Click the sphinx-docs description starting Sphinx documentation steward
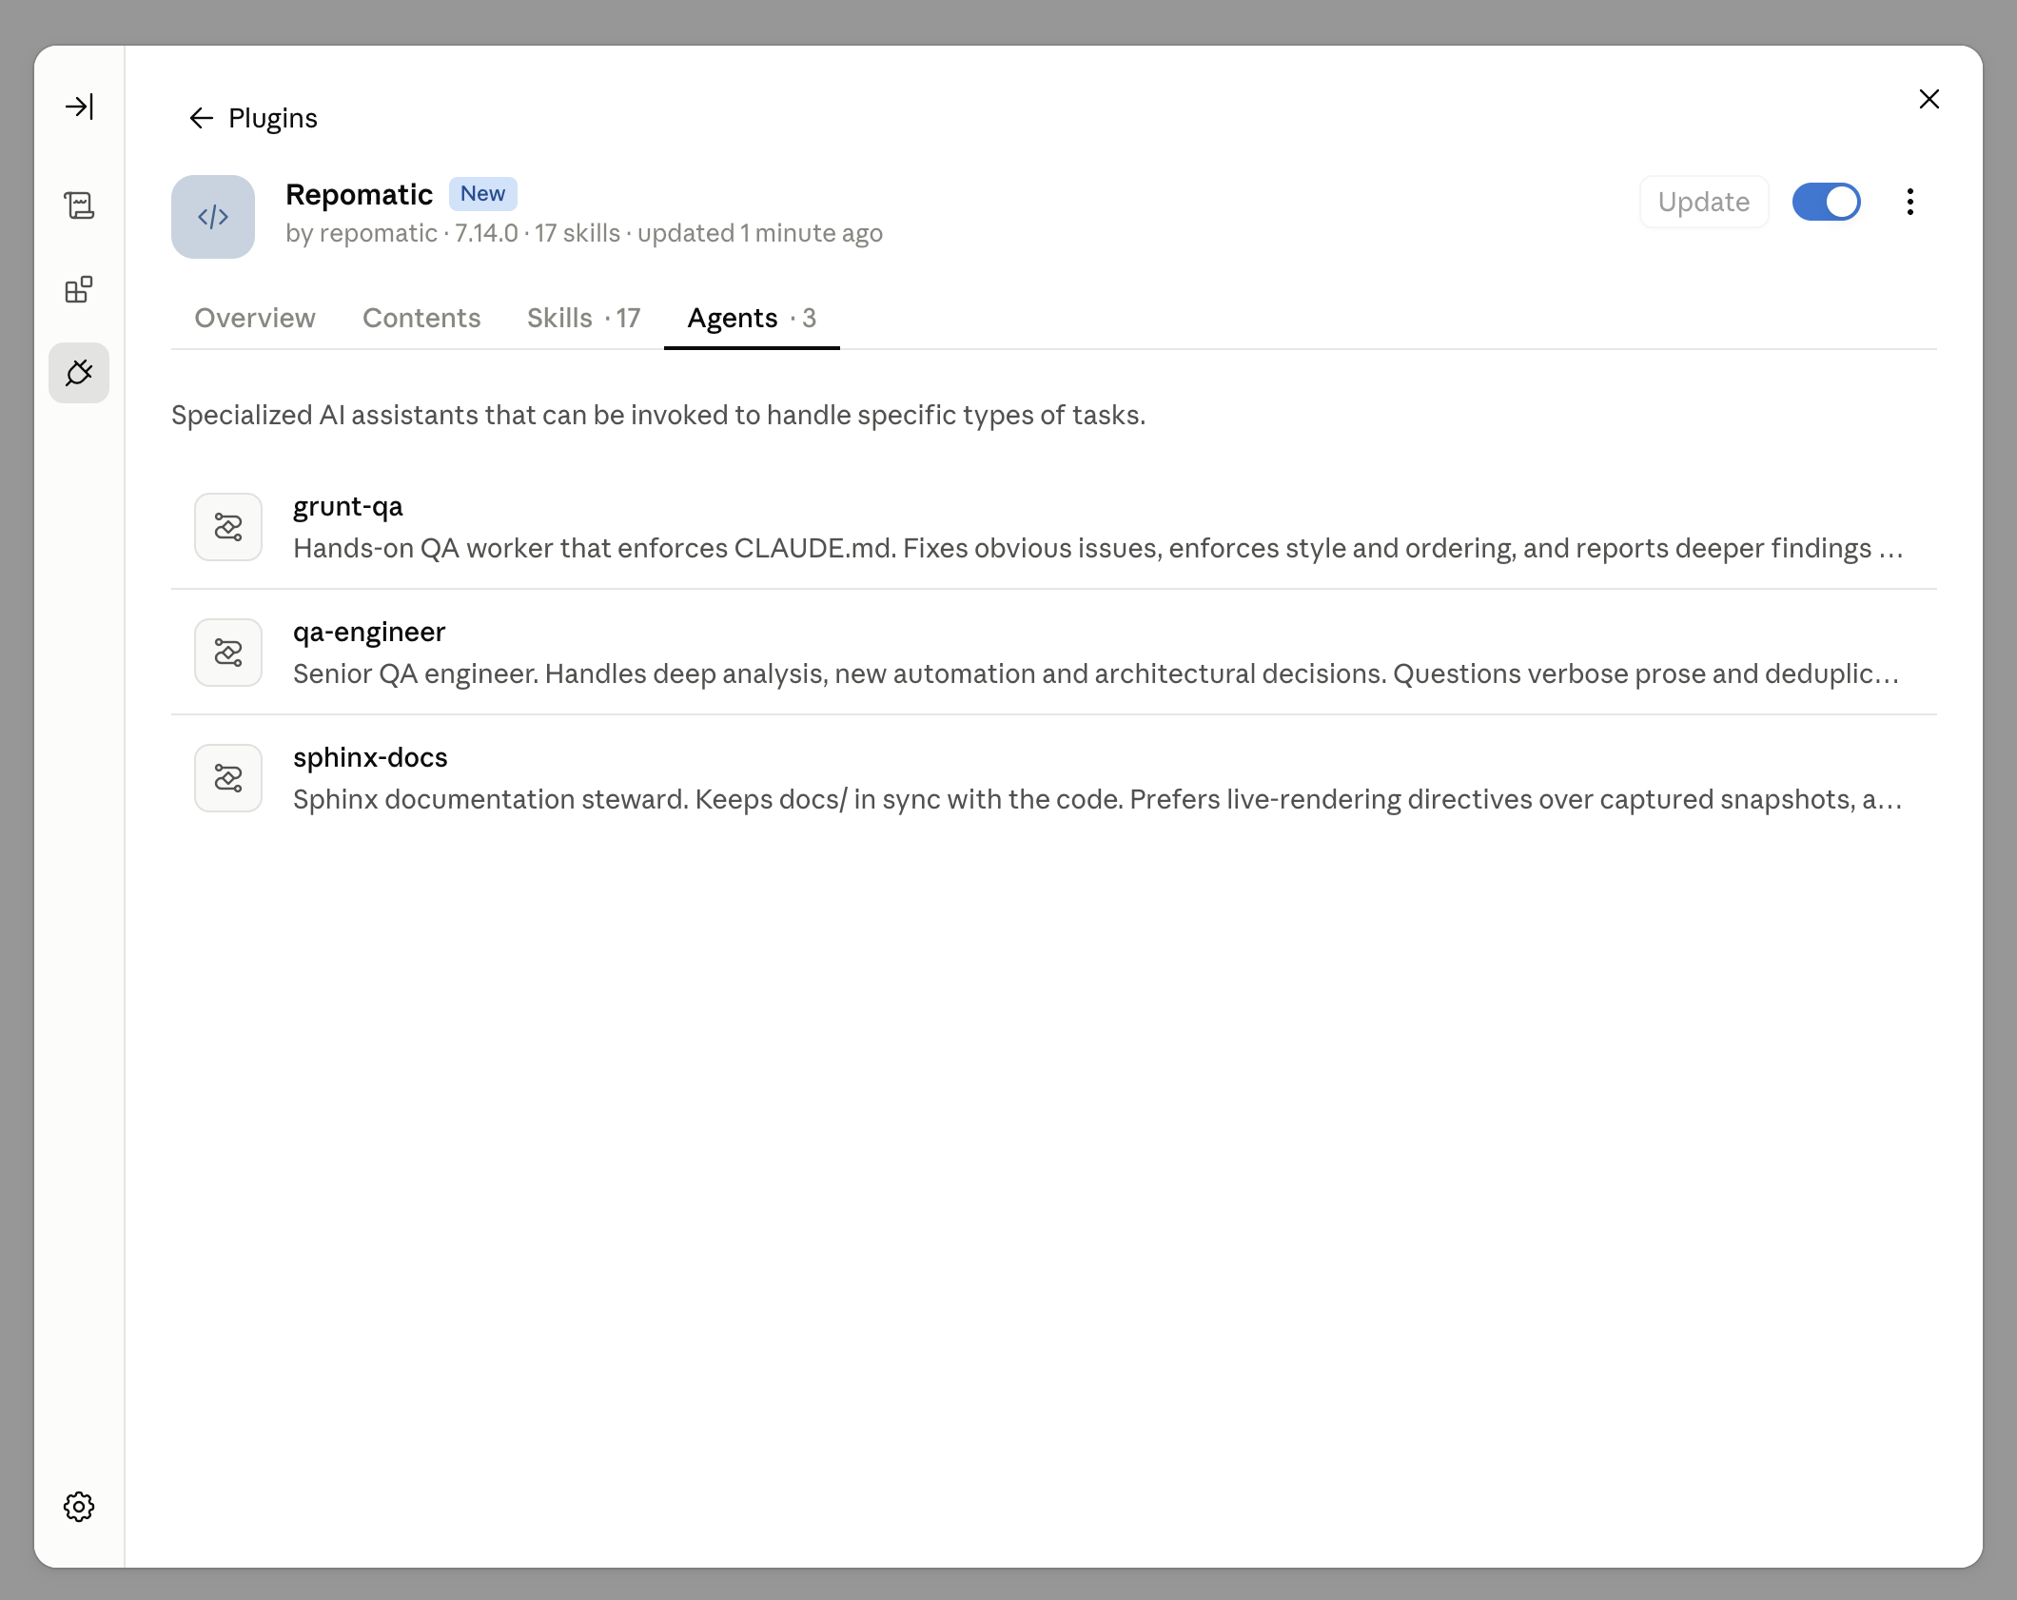The width and height of the screenshot is (2017, 1600). coord(1098,800)
